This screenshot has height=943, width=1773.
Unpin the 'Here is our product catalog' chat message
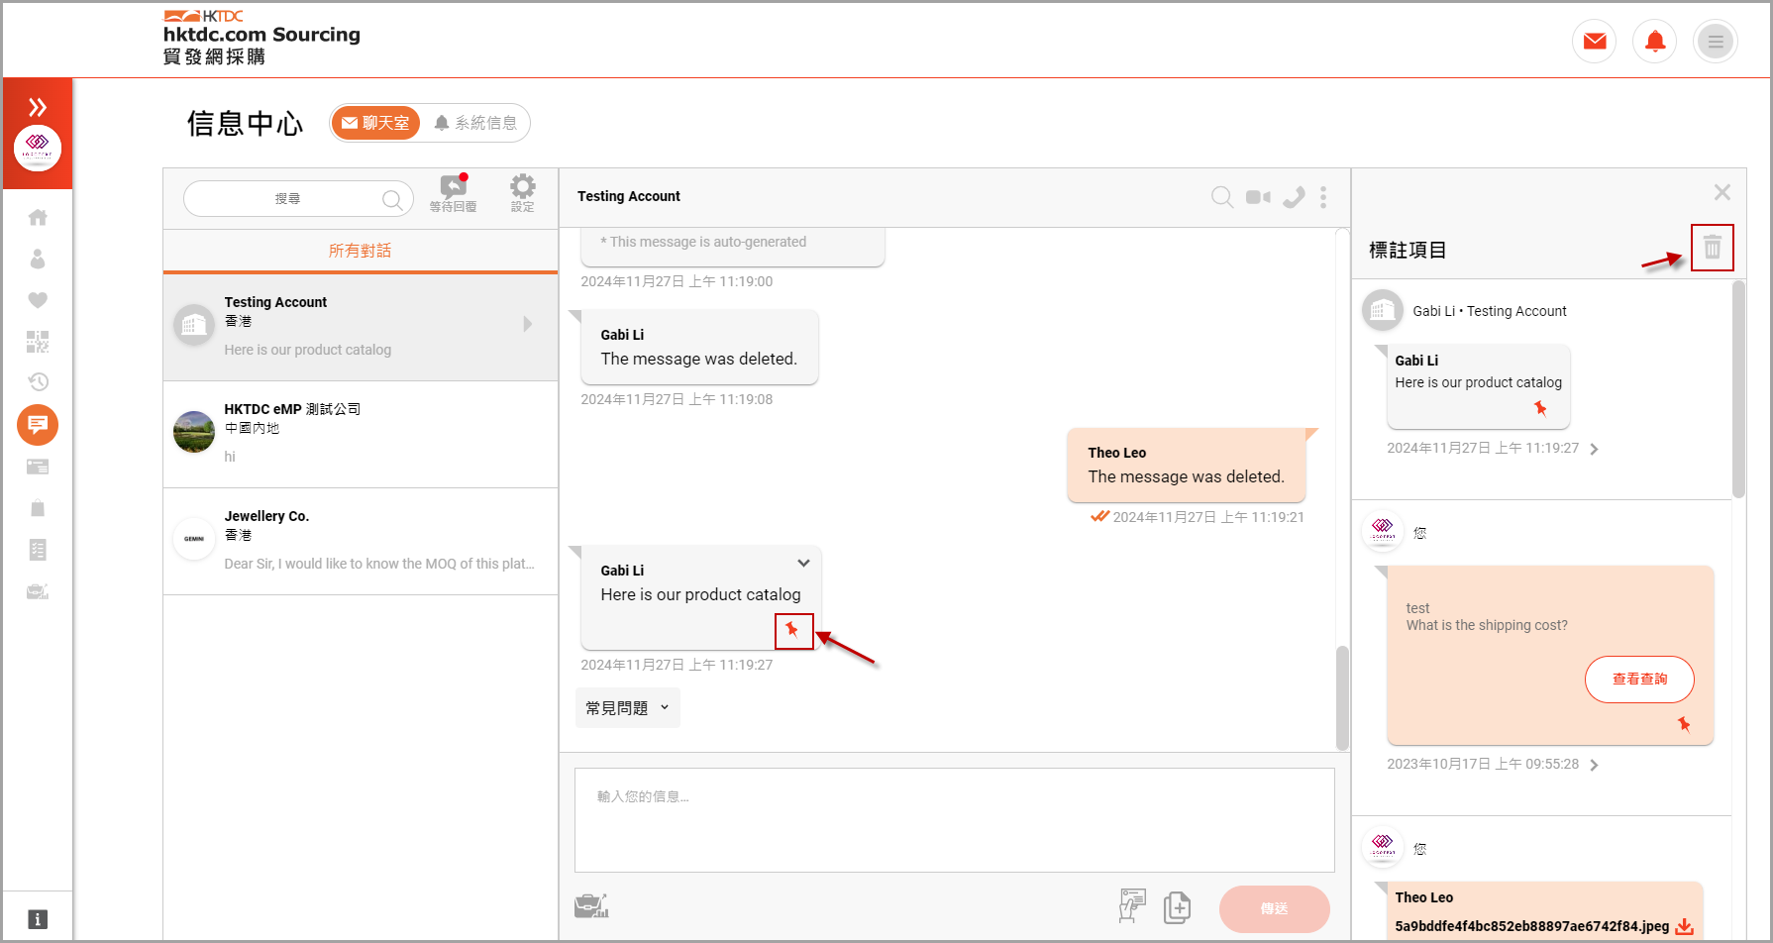point(792,630)
